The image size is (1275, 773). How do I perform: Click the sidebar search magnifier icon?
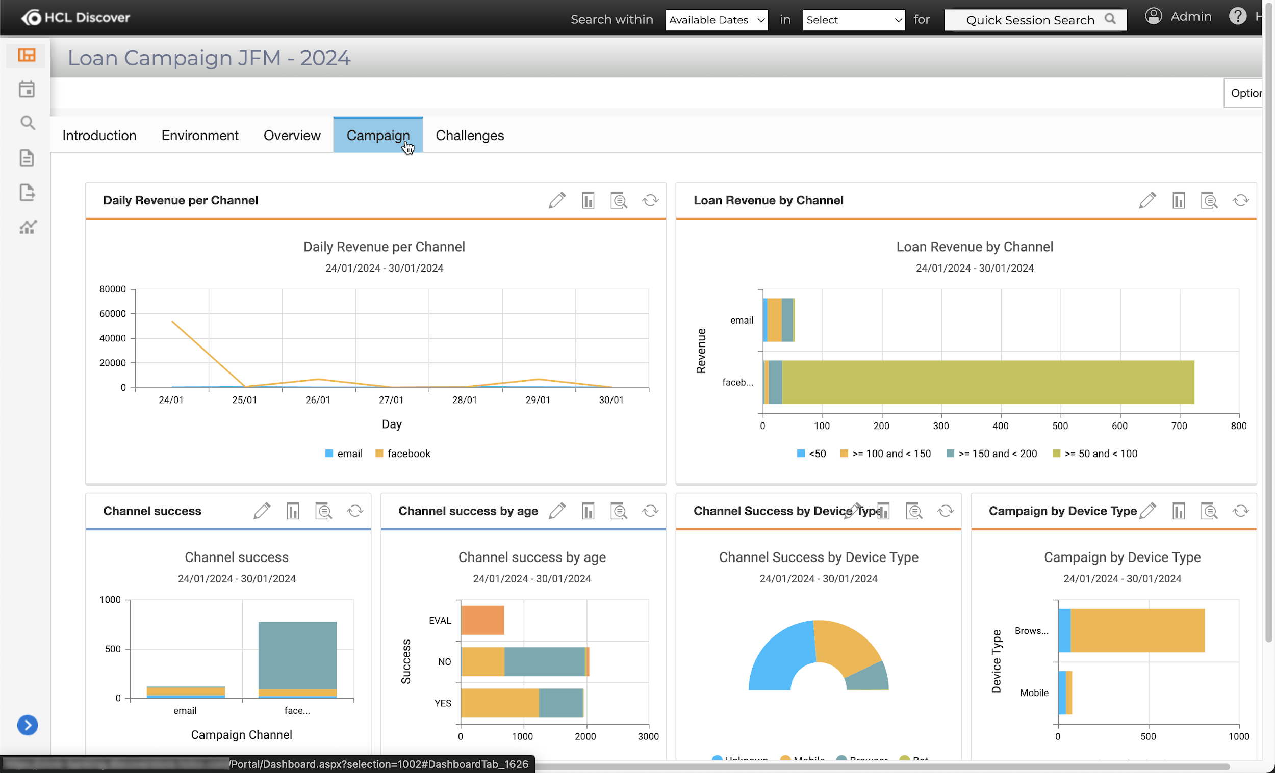point(28,123)
